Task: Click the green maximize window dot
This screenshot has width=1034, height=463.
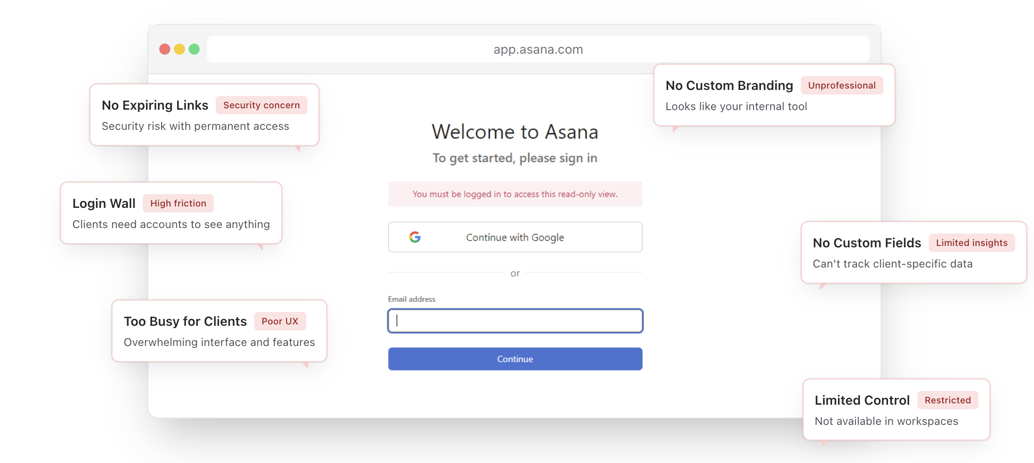Action: pyautogui.click(x=194, y=49)
